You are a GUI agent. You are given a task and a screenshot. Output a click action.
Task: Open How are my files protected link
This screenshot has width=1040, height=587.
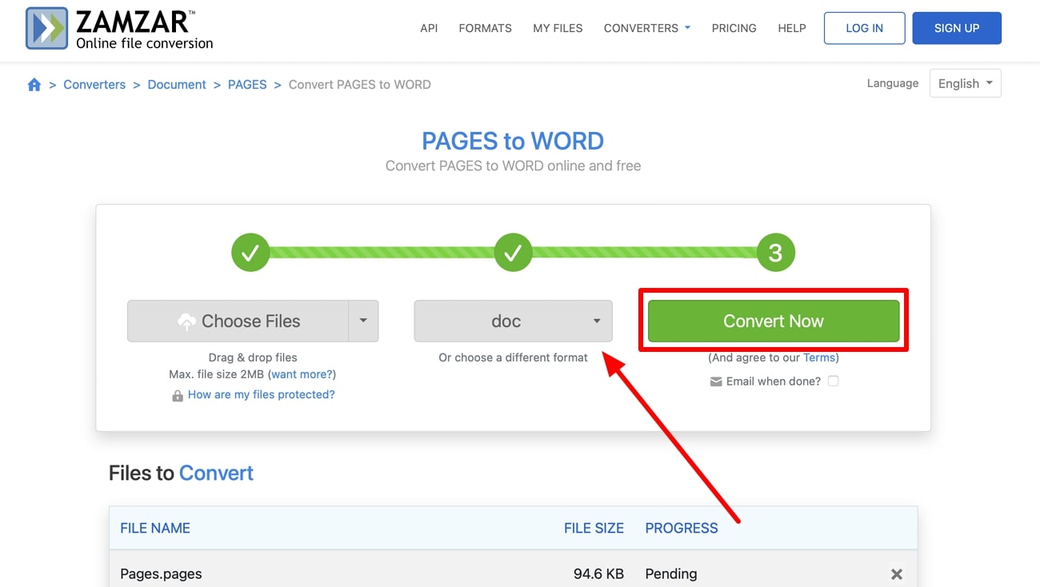tap(261, 395)
